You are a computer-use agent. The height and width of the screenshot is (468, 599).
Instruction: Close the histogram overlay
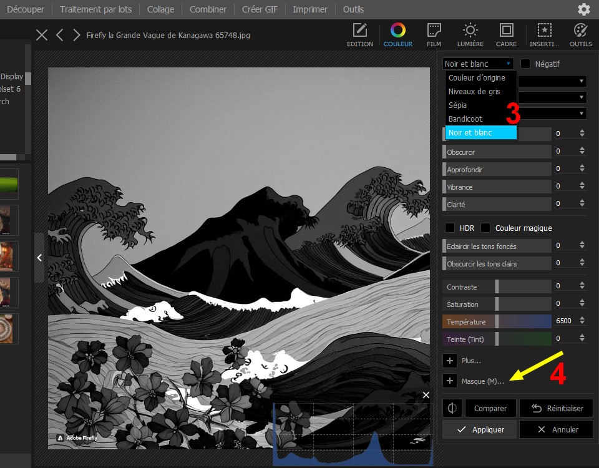click(x=426, y=395)
